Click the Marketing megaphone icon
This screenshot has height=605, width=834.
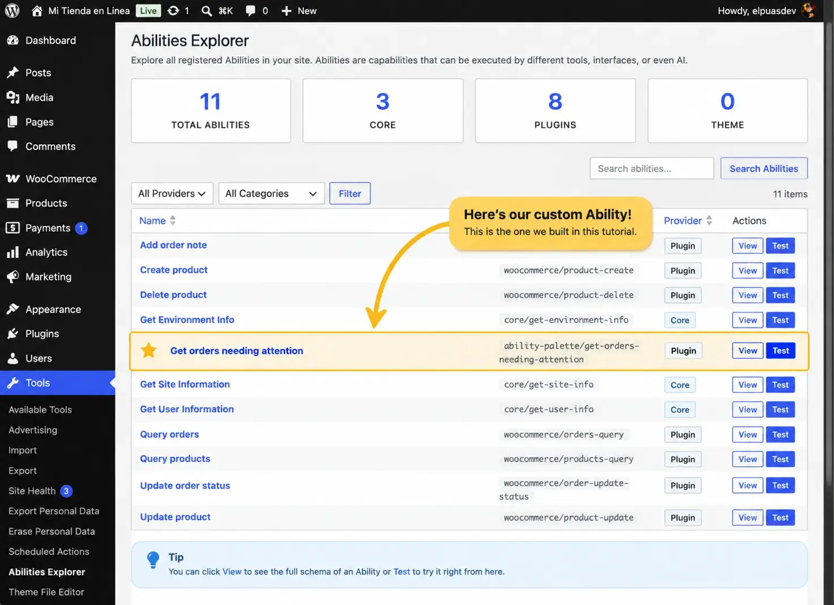(x=12, y=277)
